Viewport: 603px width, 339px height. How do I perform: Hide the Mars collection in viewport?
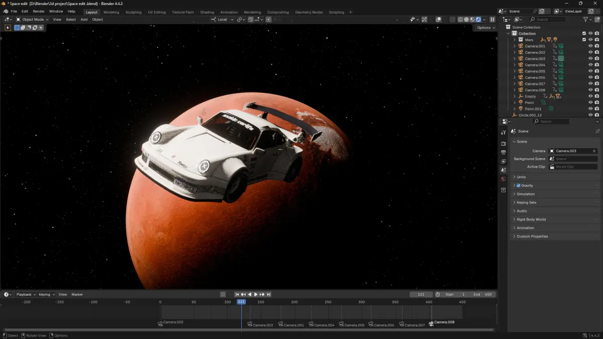click(590, 40)
